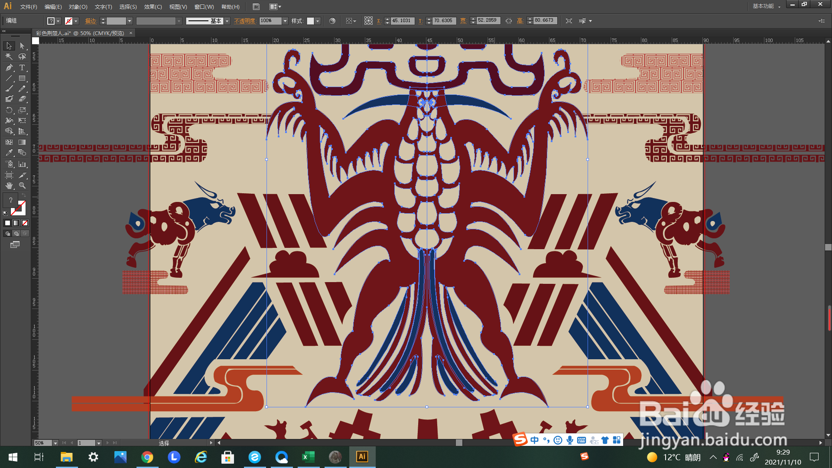The image size is (832, 468).
Task: Open the 基本功能 workspace switcher
Action: click(x=766, y=6)
